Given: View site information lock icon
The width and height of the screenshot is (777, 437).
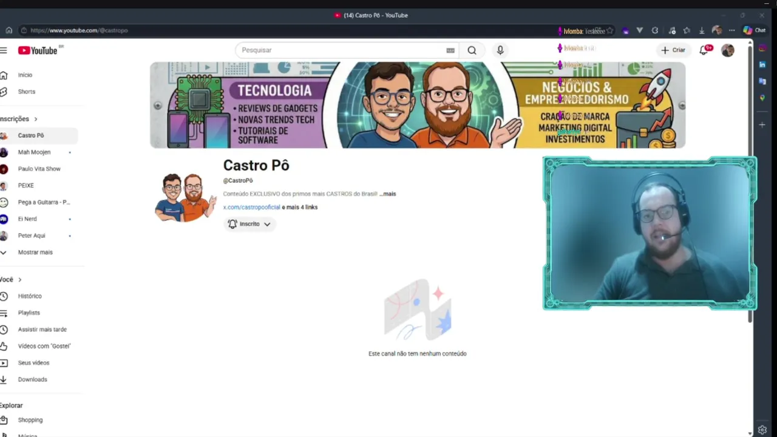Looking at the screenshot, I should pos(23,30).
